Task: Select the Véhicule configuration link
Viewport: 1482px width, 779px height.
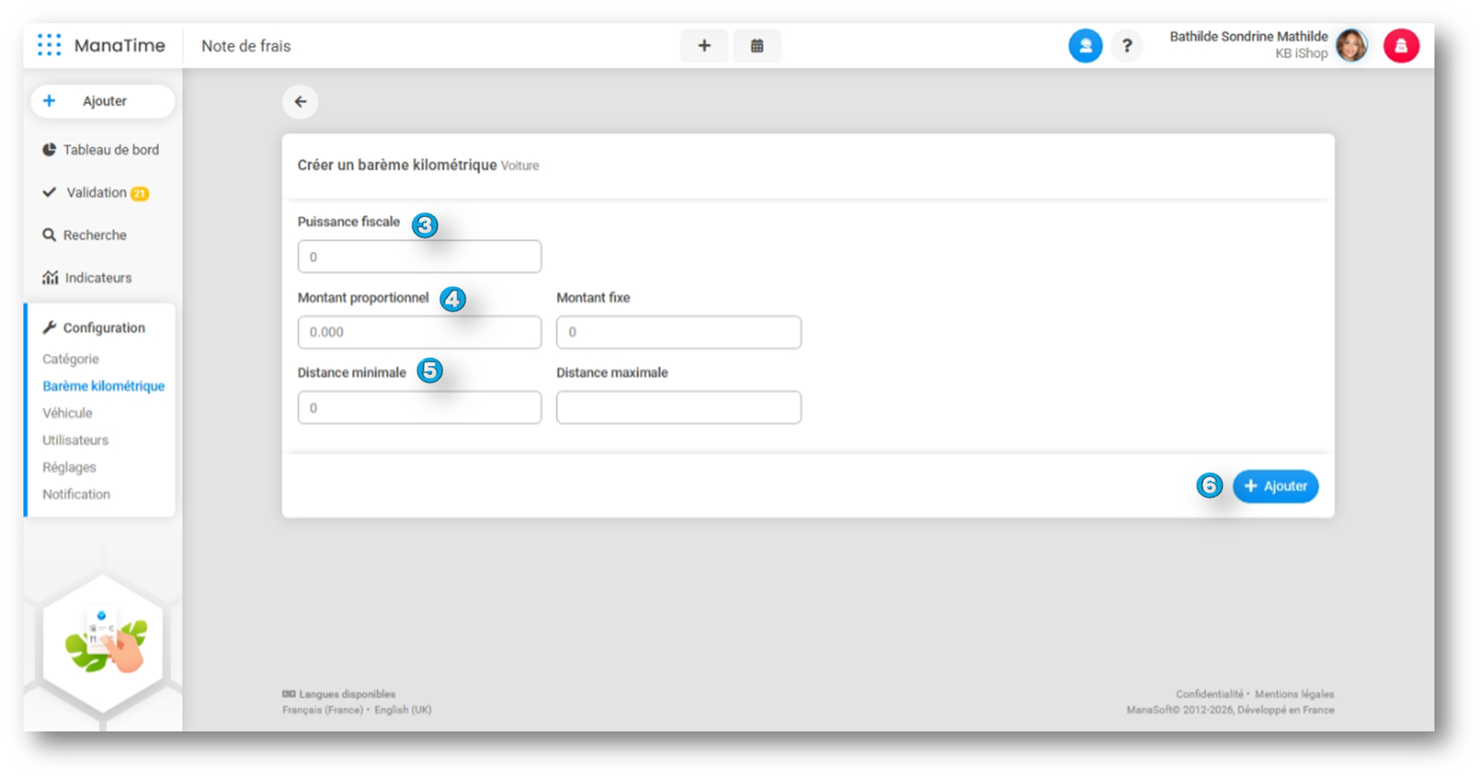Action: (67, 413)
